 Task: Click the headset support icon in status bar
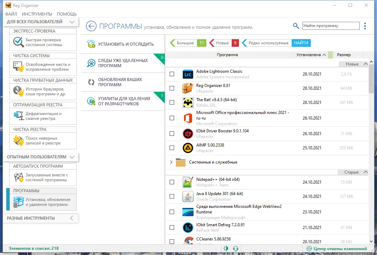(235, 248)
